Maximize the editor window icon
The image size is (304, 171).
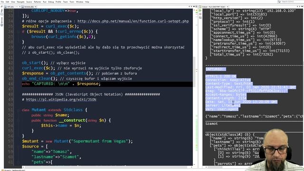coord(196,7)
